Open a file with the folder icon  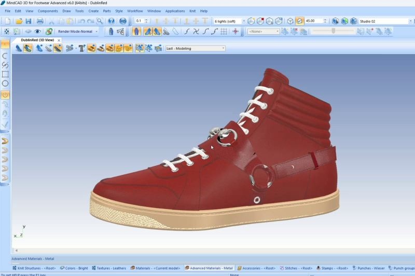pyautogui.click(x=19, y=21)
